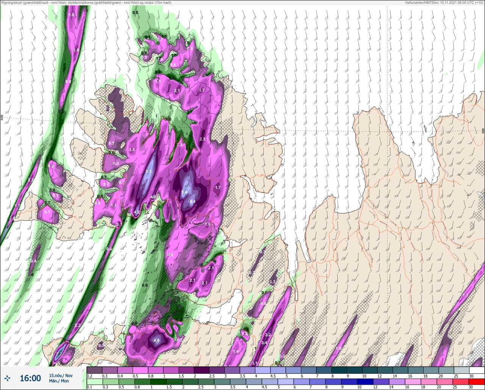
Task: Select the 3.2 precipitation value on map
Action: pyautogui.click(x=268, y=335)
